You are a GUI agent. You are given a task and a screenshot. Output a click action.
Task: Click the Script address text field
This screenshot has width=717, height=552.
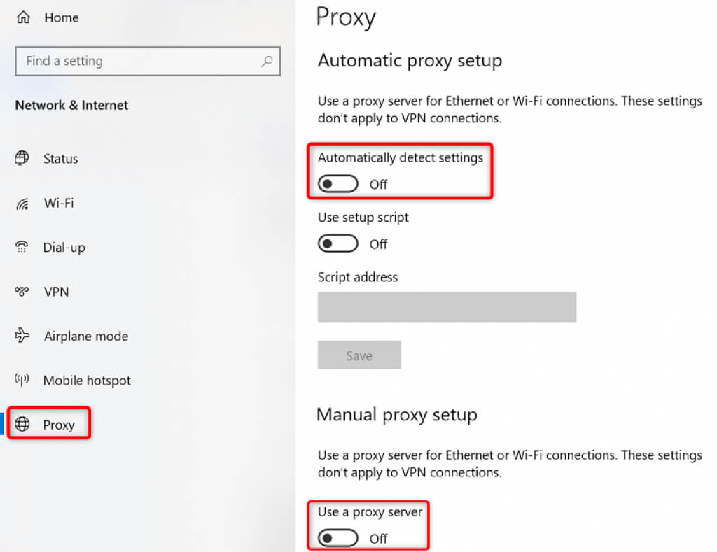(447, 307)
